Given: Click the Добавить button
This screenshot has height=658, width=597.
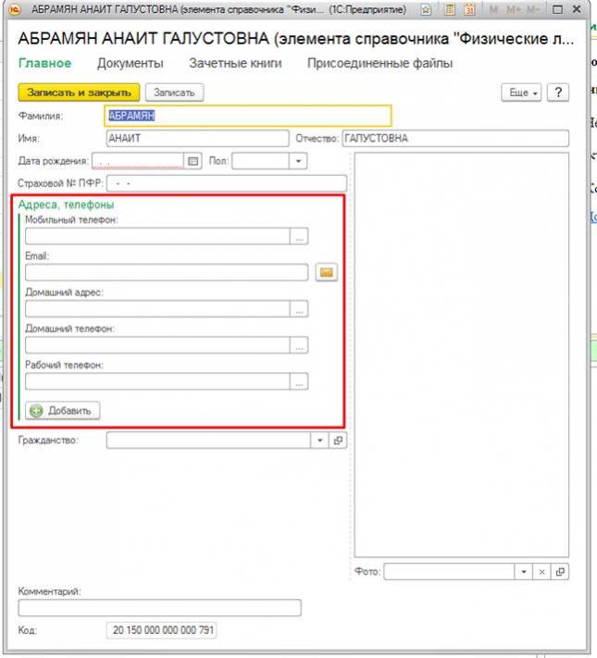Looking at the screenshot, I should 63,410.
